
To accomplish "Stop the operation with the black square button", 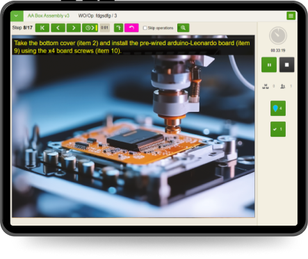I will (x=286, y=65).
